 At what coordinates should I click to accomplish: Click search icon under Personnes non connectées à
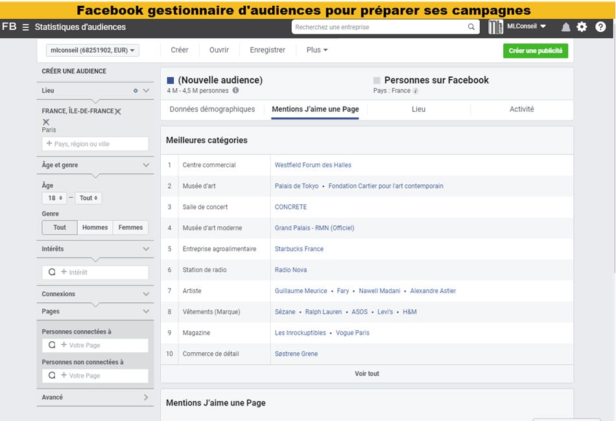click(x=52, y=375)
